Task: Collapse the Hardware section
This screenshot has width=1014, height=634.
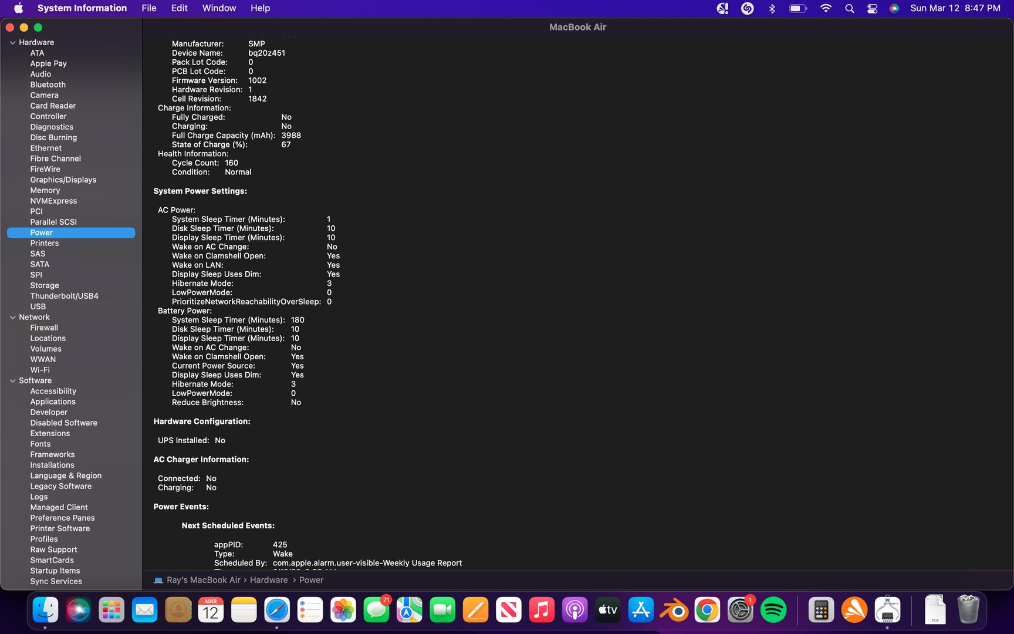Action: point(12,42)
